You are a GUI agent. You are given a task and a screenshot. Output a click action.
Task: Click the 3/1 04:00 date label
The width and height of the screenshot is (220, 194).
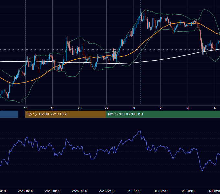[x=188, y=191]
